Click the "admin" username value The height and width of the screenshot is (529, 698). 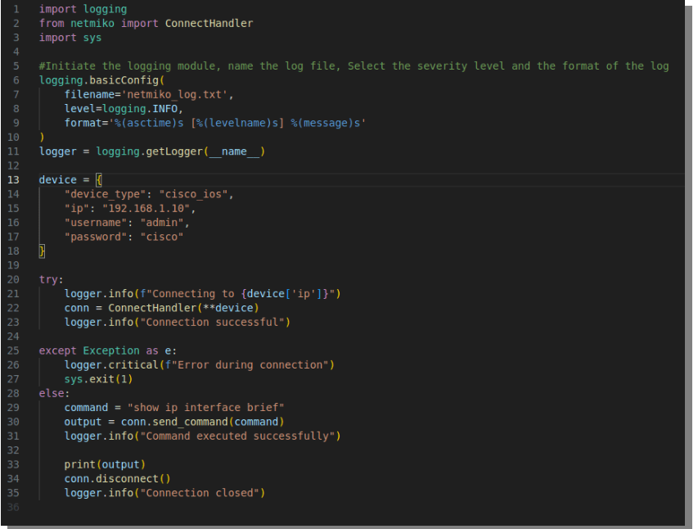[x=164, y=223]
